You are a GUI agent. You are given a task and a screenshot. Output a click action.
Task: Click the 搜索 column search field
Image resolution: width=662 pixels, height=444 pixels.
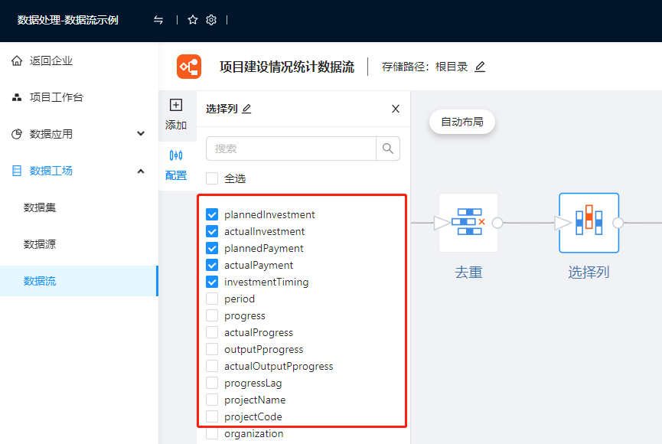point(291,149)
